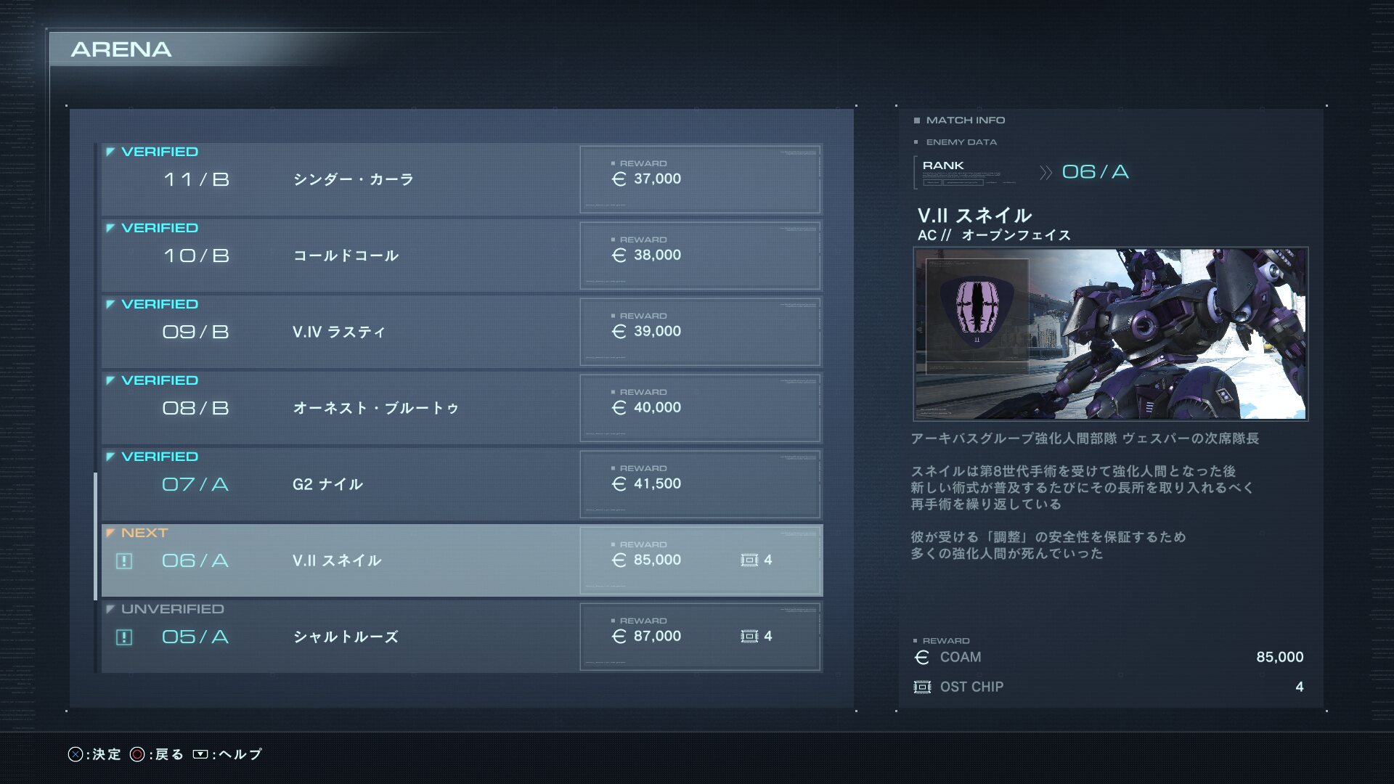Choose the 09/B V.IV ラスティ match
This screenshot has width=1394, height=784.
click(462, 332)
